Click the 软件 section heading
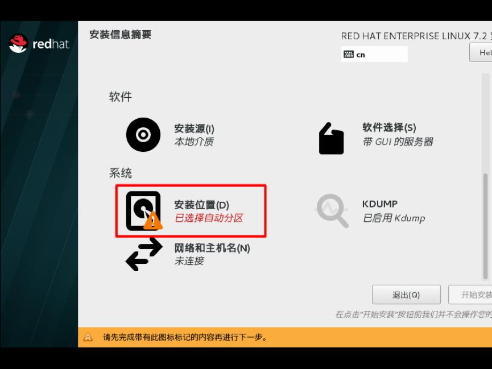 (121, 96)
